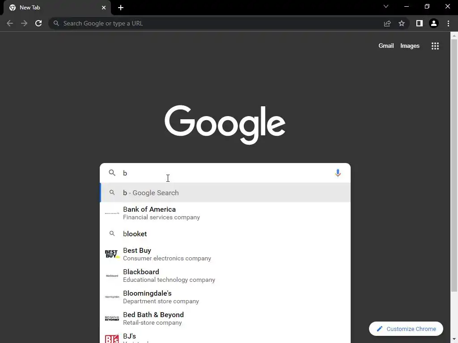The height and width of the screenshot is (343, 458).
Task: Select the blooket suggestion
Action: (x=225, y=234)
